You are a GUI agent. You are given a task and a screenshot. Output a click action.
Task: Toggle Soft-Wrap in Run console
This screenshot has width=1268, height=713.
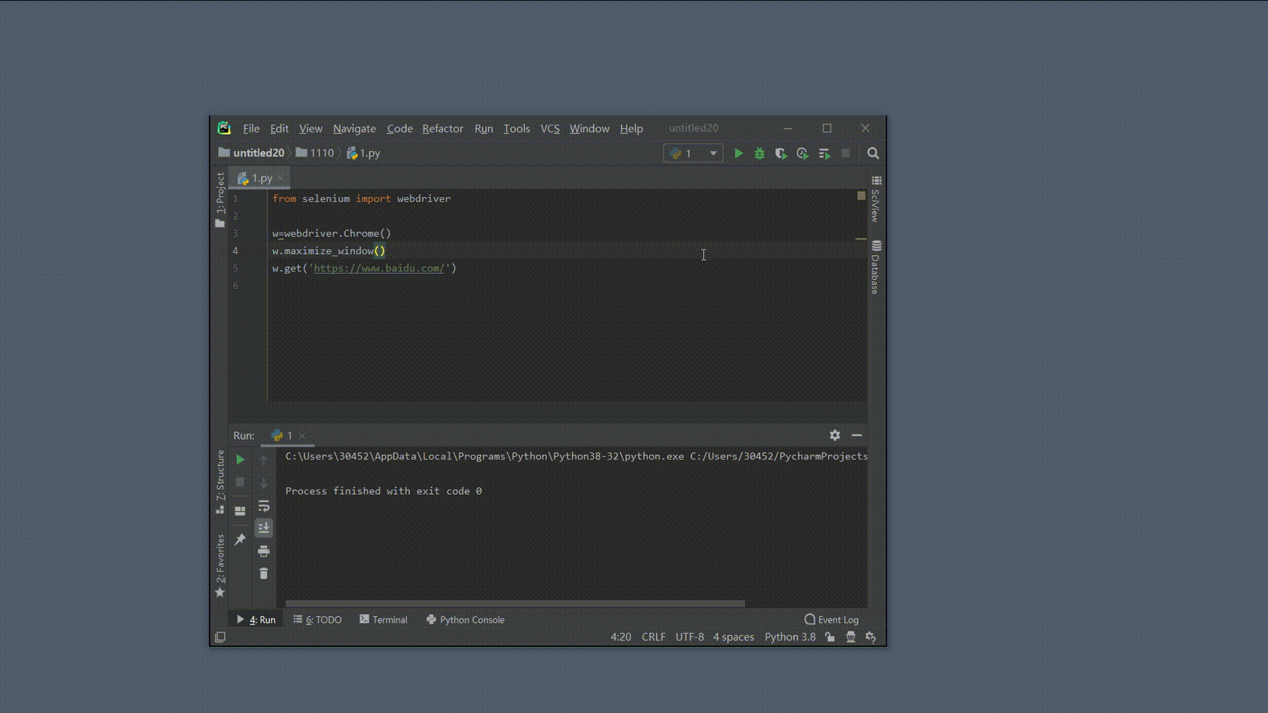(x=264, y=506)
